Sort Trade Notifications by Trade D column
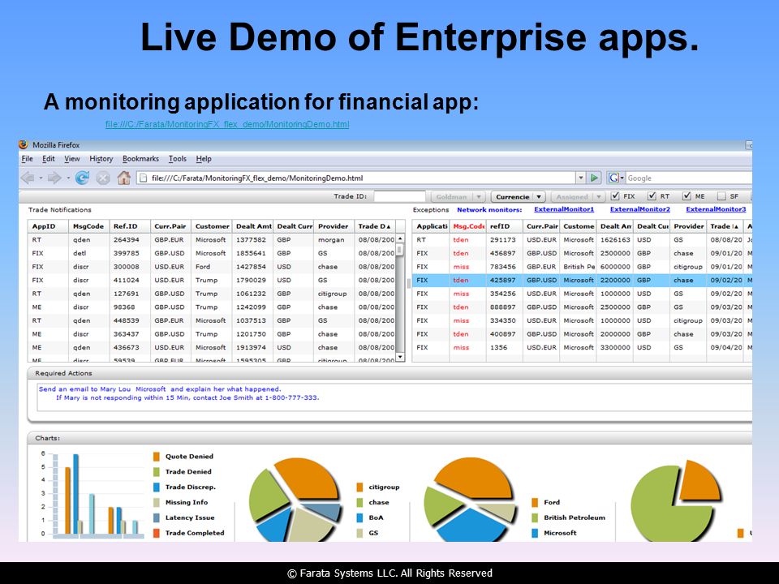779x584 pixels. (x=375, y=226)
